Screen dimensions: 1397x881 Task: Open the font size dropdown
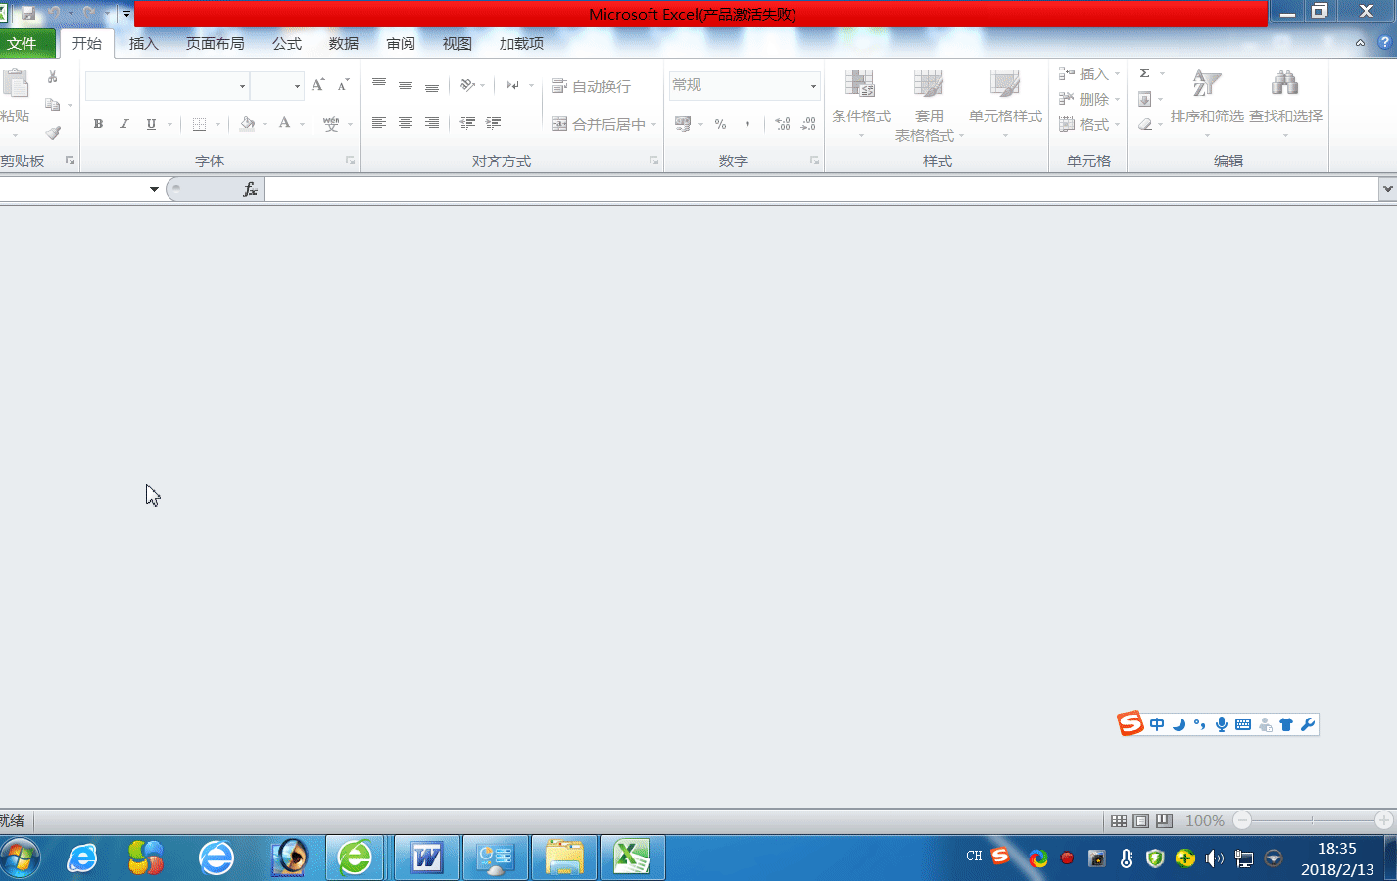click(x=297, y=86)
